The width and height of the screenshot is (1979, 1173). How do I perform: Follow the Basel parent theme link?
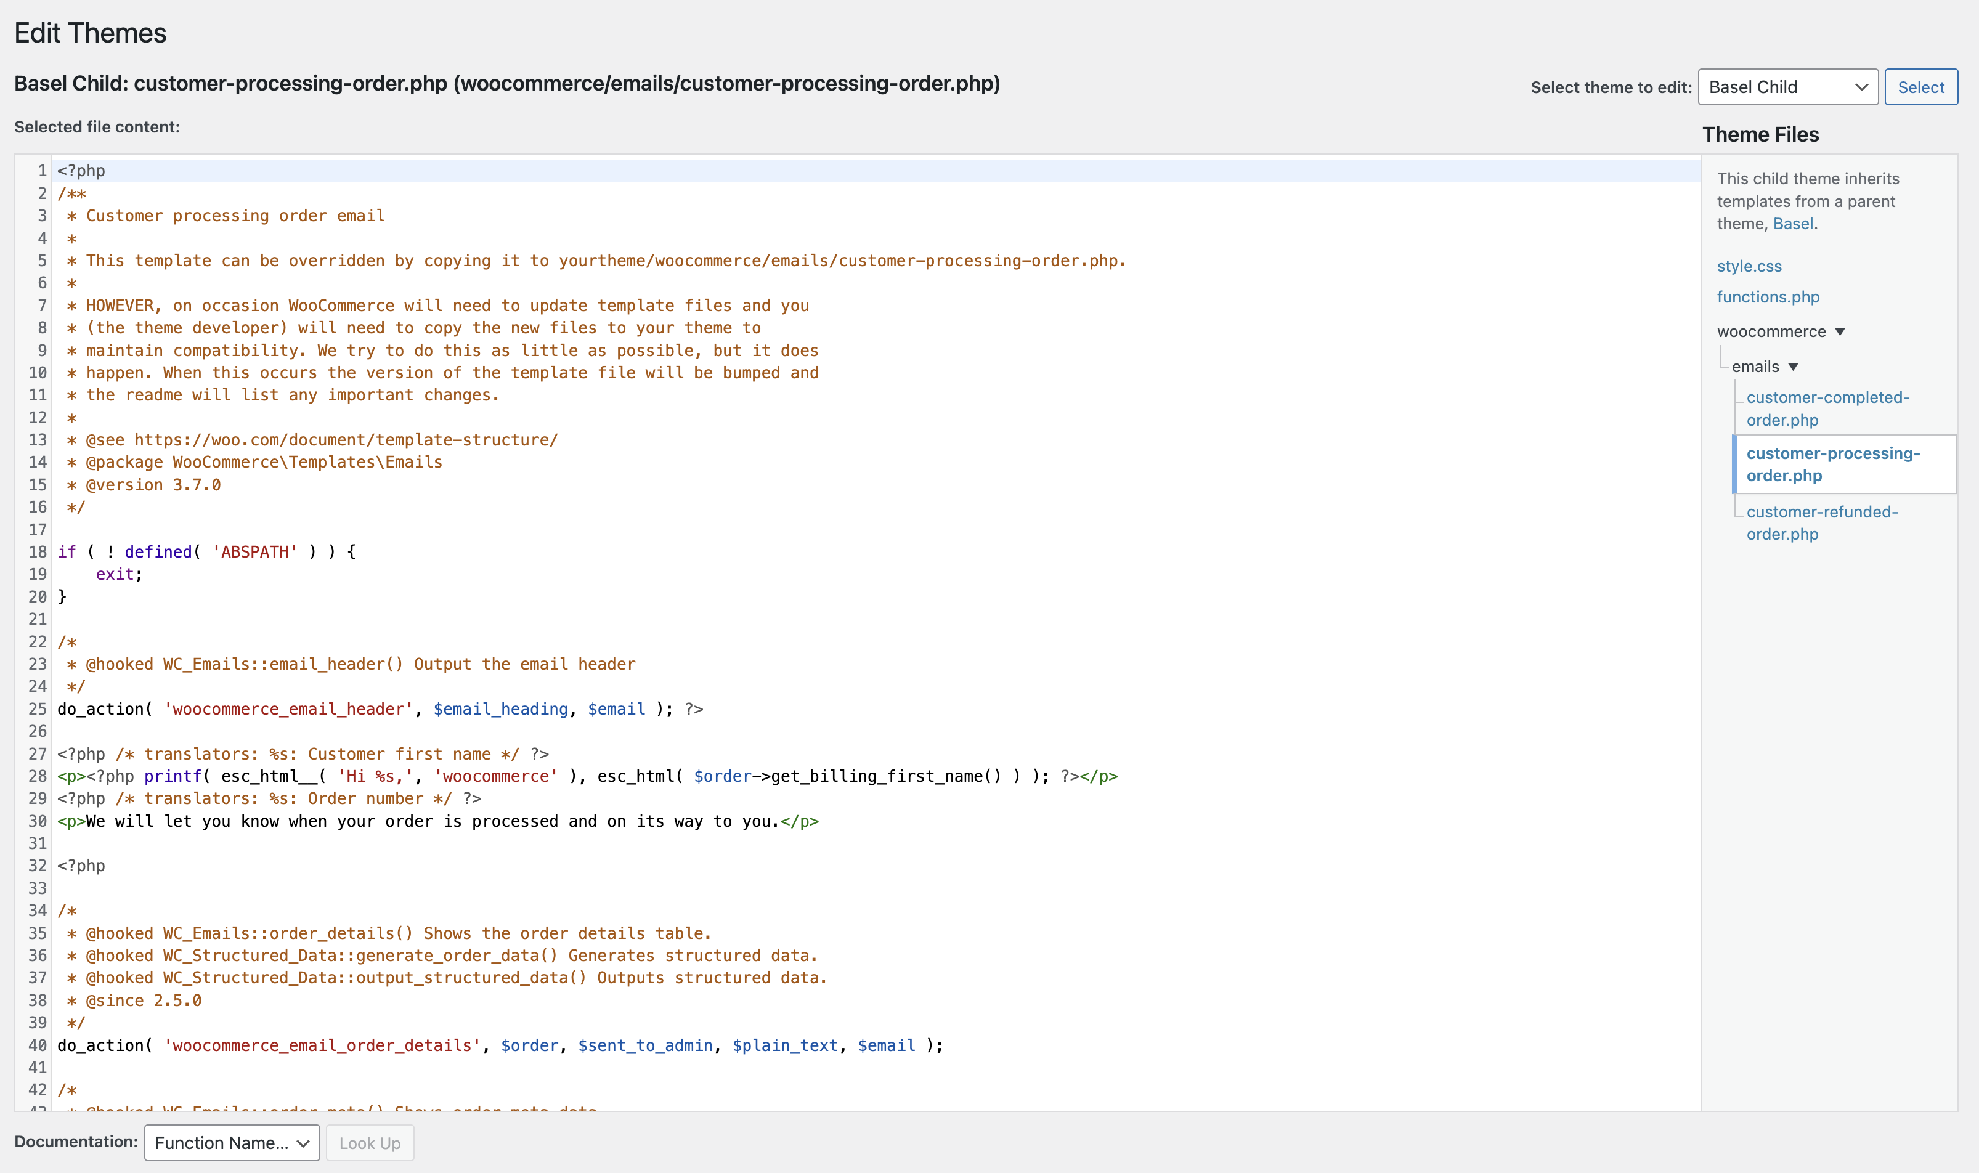(x=1792, y=224)
